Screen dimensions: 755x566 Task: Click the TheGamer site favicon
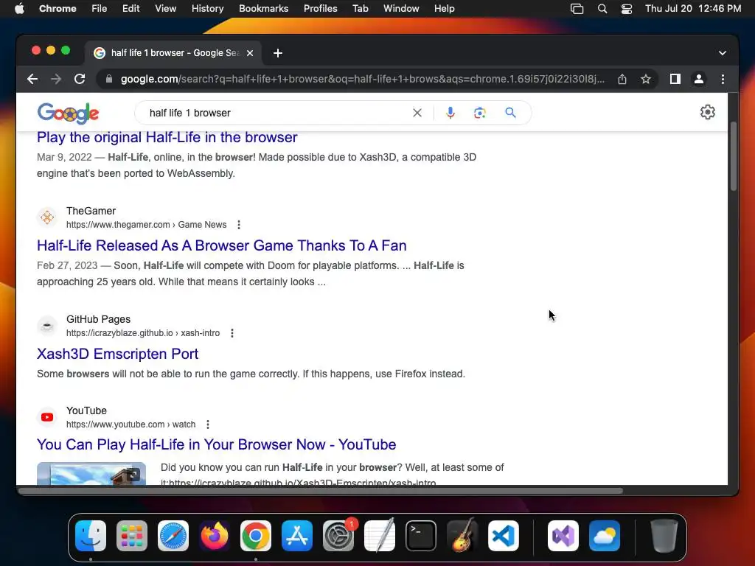click(x=47, y=217)
